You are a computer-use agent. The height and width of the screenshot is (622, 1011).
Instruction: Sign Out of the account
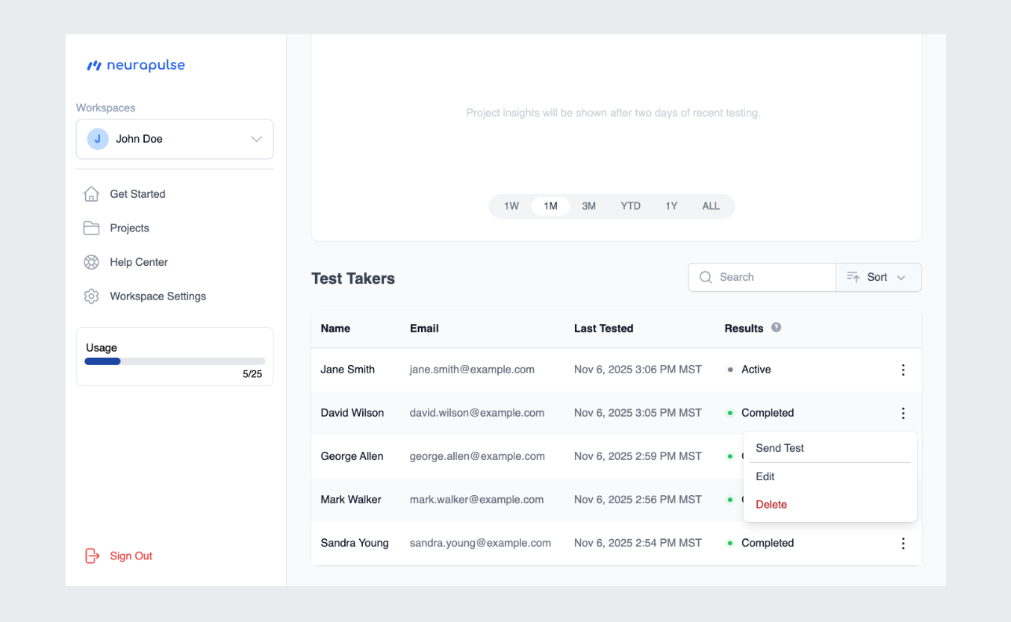pyautogui.click(x=131, y=556)
